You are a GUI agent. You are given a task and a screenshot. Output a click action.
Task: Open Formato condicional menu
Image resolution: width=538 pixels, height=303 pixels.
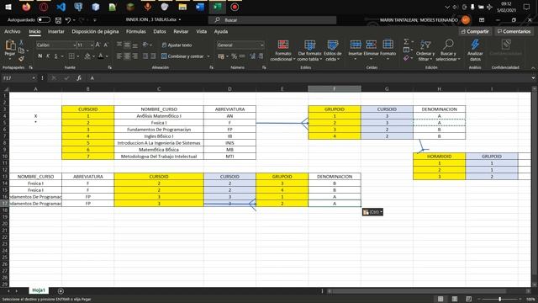[x=283, y=50]
